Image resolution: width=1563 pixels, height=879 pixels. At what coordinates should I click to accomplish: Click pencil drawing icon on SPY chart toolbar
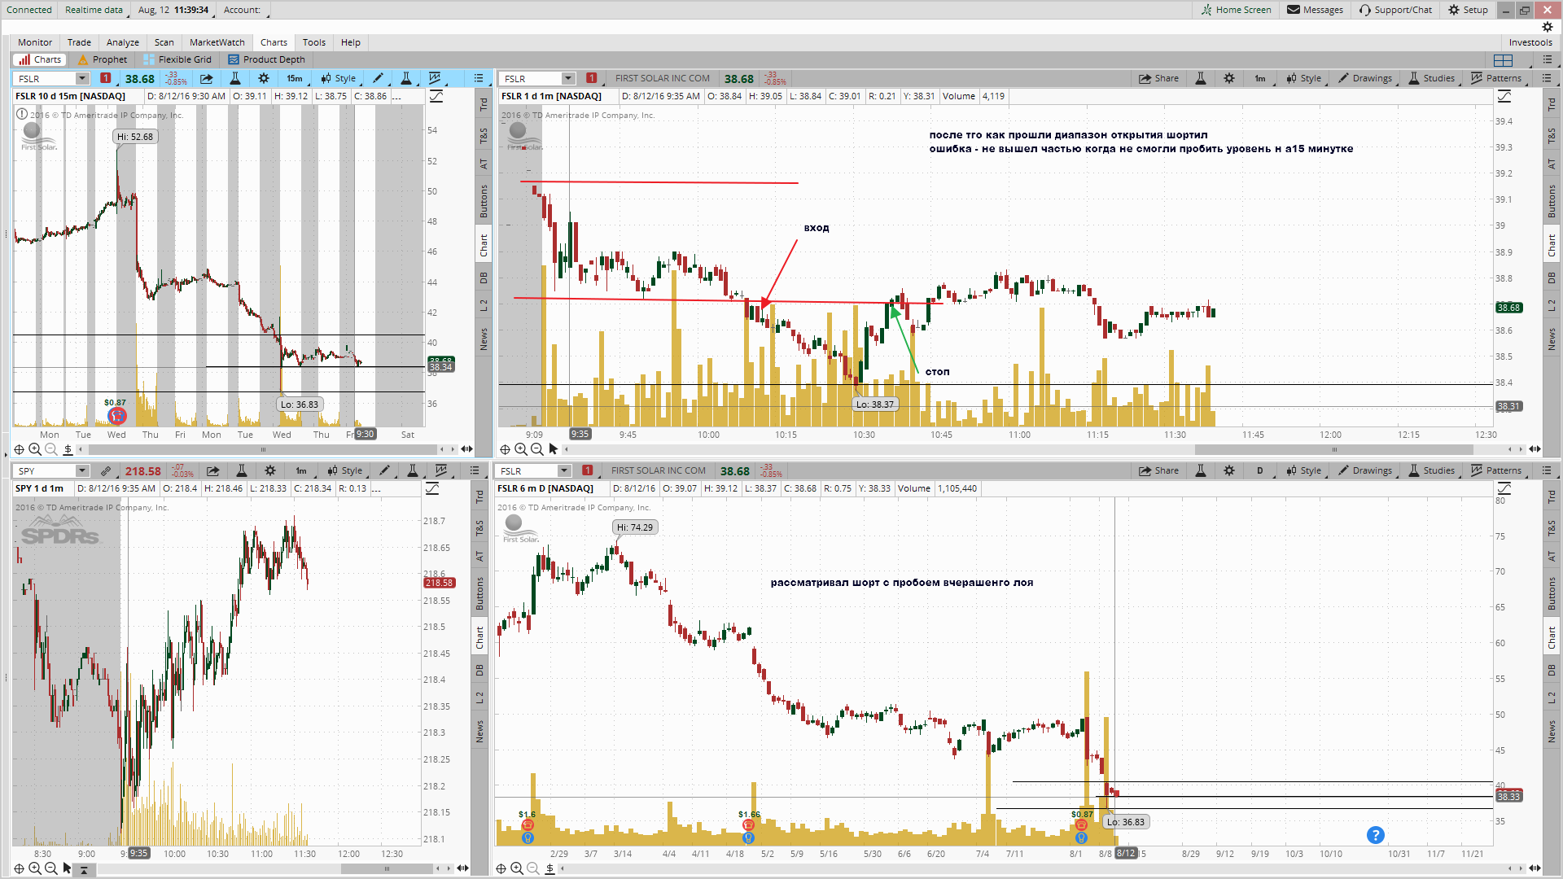point(384,471)
